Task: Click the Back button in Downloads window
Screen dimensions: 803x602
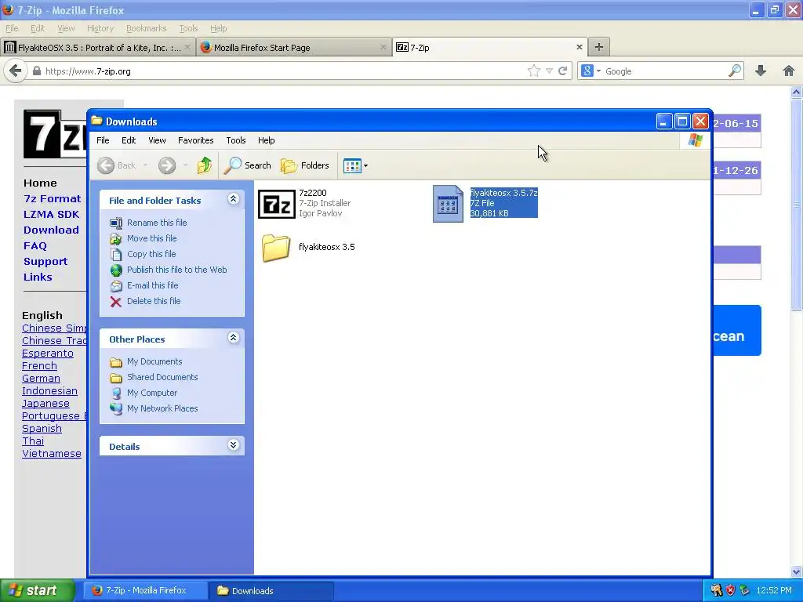Action: point(118,165)
